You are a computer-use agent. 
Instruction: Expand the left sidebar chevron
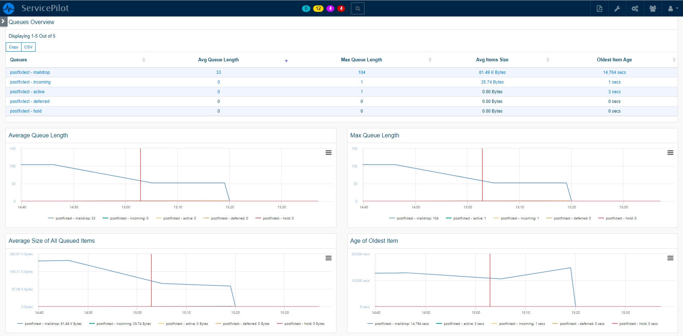point(3,21)
